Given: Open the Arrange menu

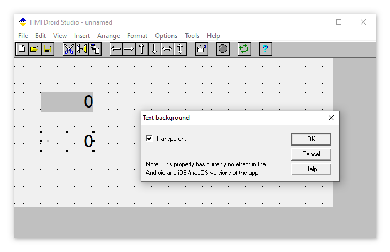Looking at the screenshot, I should pyautogui.click(x=108, y=36).
